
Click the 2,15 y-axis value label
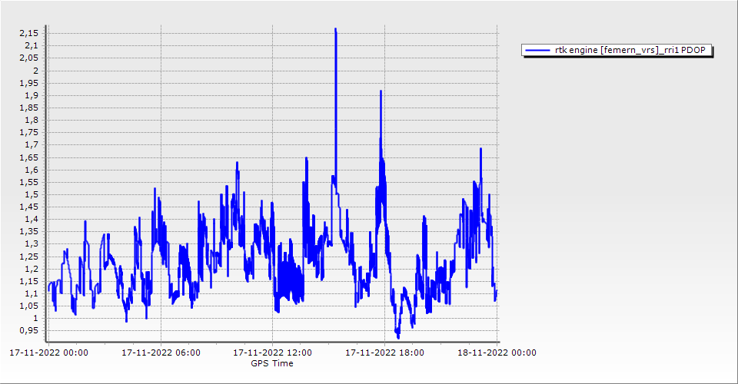[28, 33]
